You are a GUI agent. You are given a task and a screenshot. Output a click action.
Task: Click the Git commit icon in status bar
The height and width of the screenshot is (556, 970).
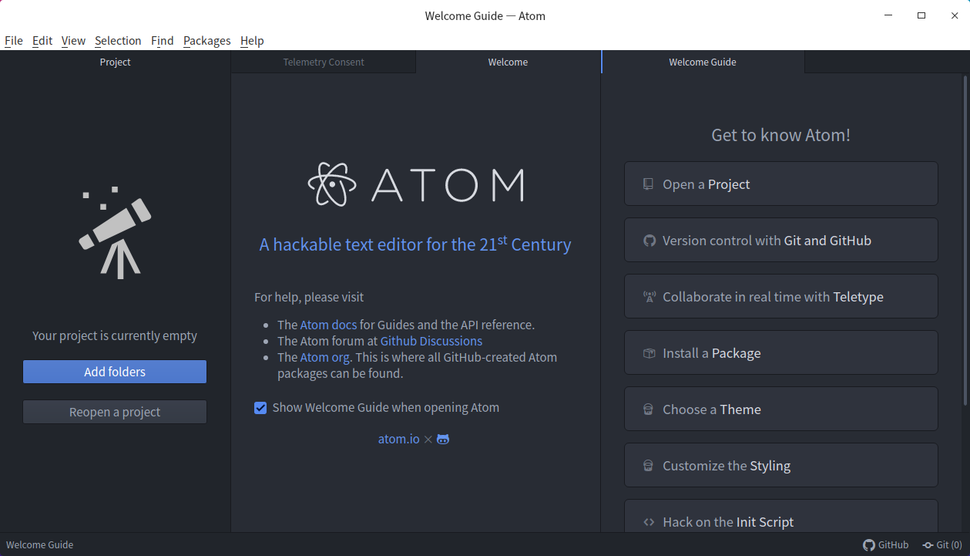pos(928,544)
